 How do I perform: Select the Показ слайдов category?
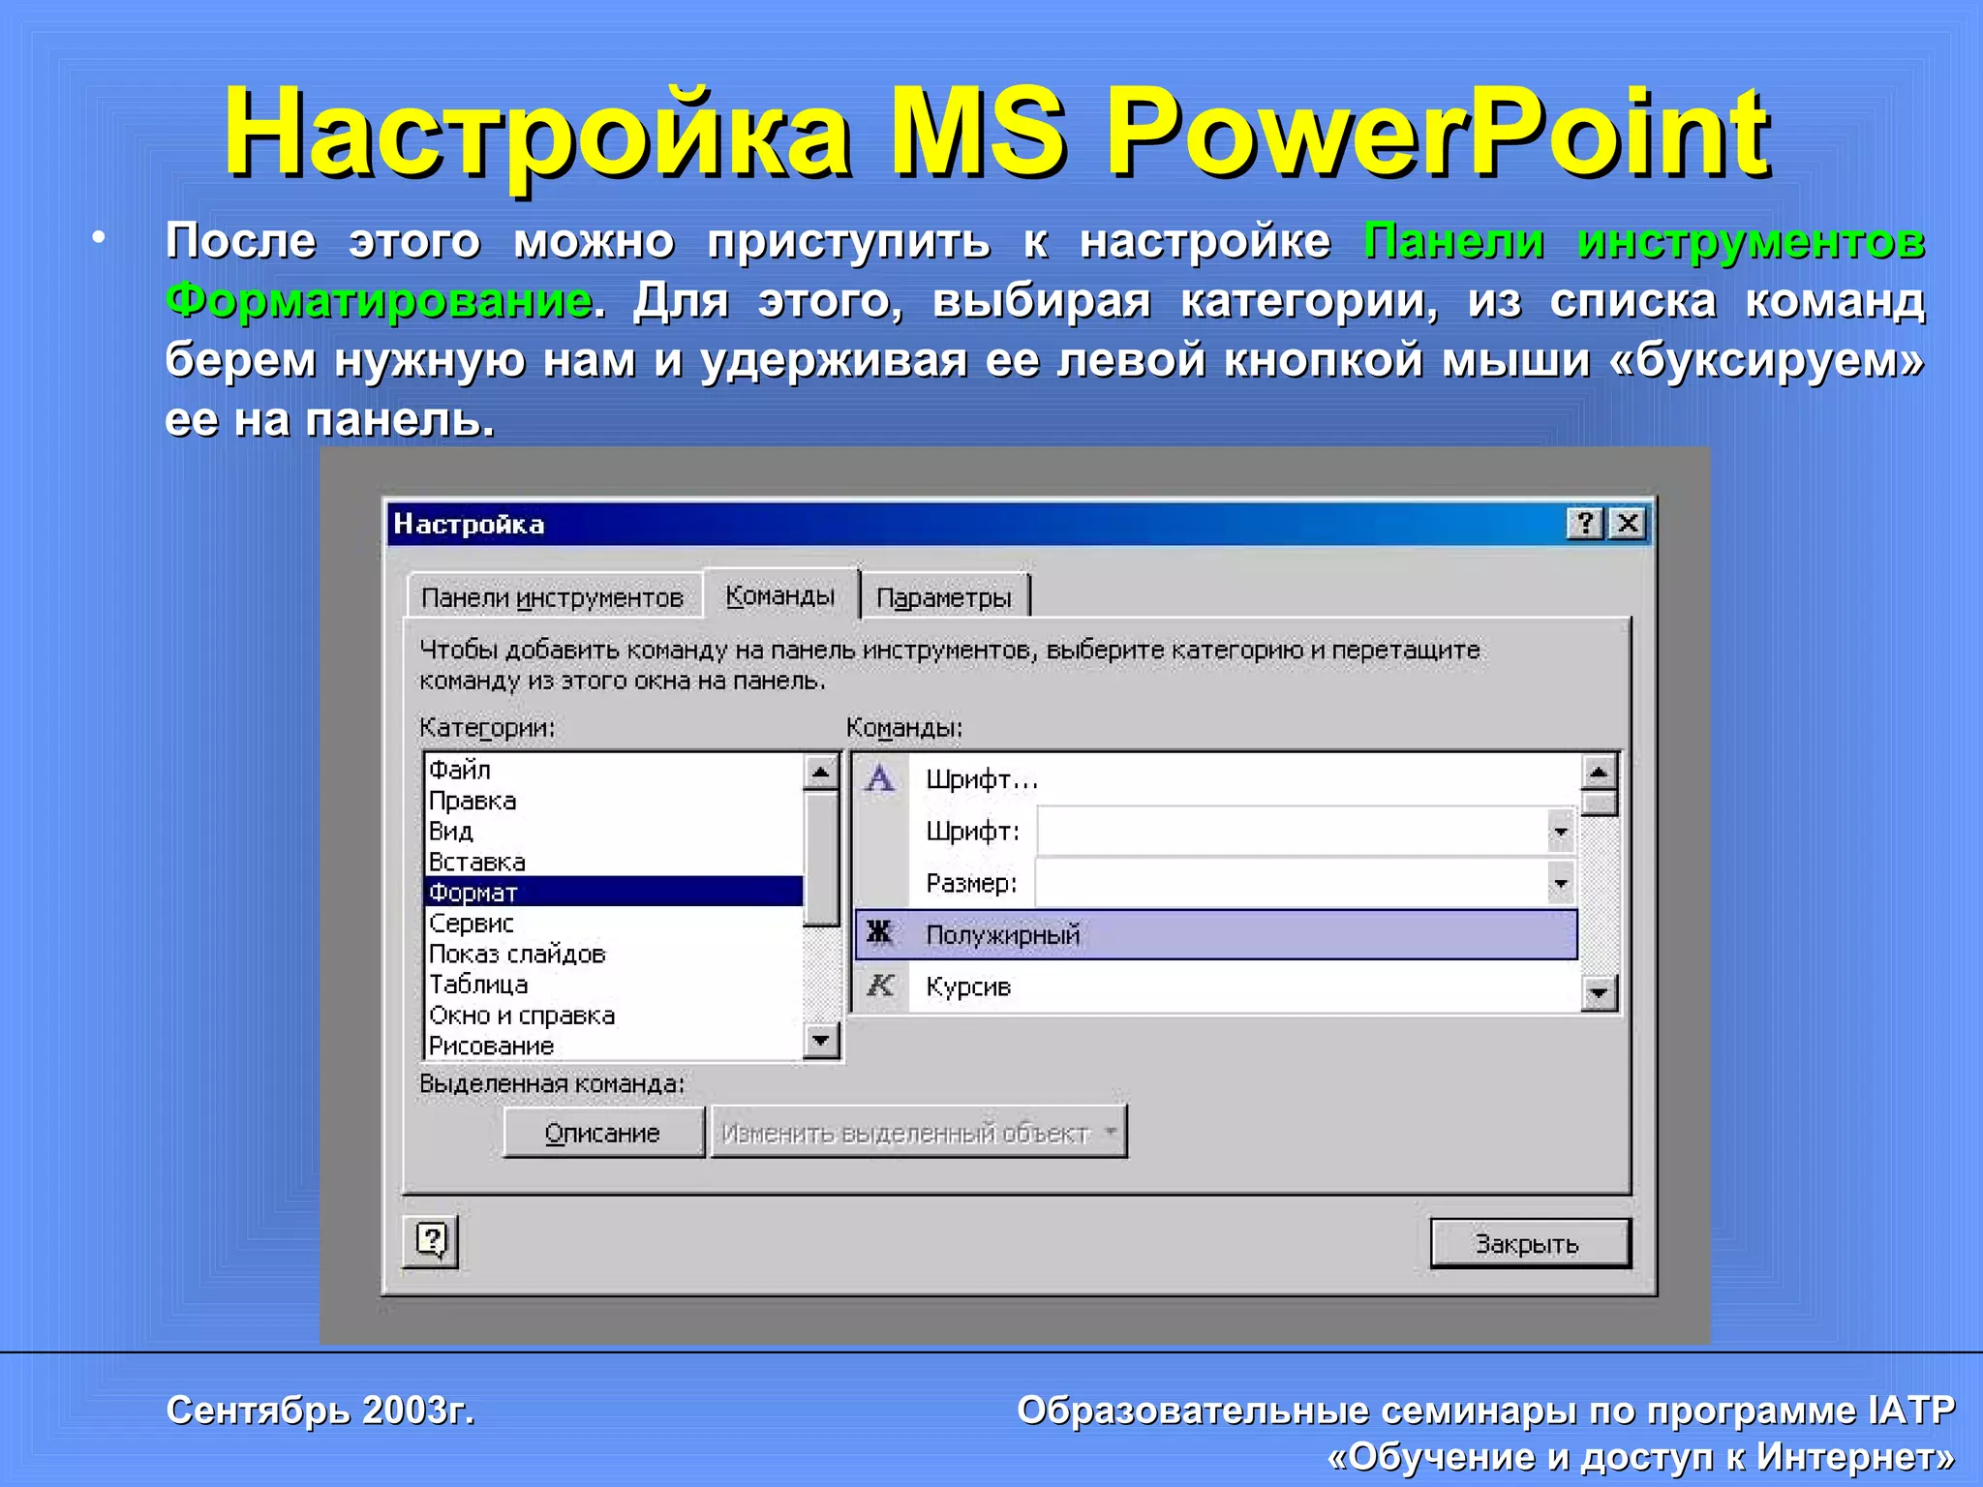point(614,954)
